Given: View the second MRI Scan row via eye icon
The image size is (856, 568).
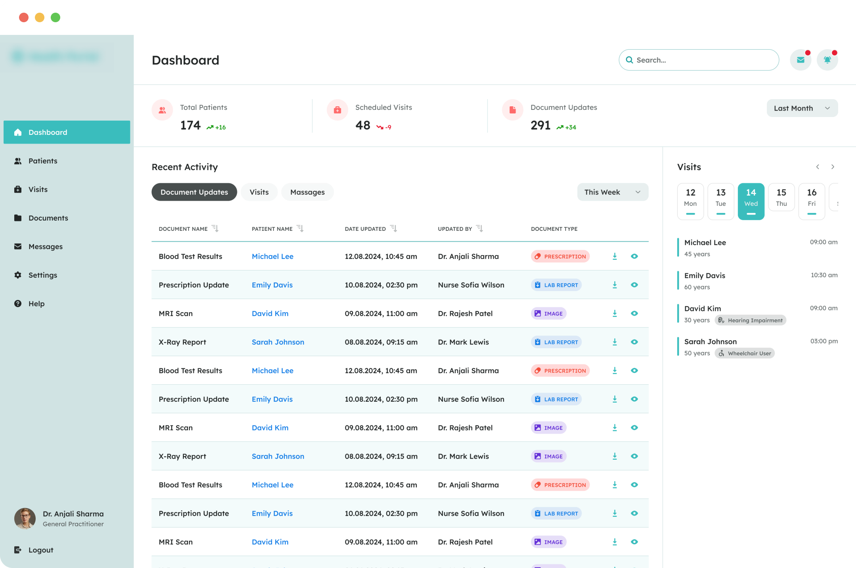Looking at the screenshot, I should pos(634,428).
